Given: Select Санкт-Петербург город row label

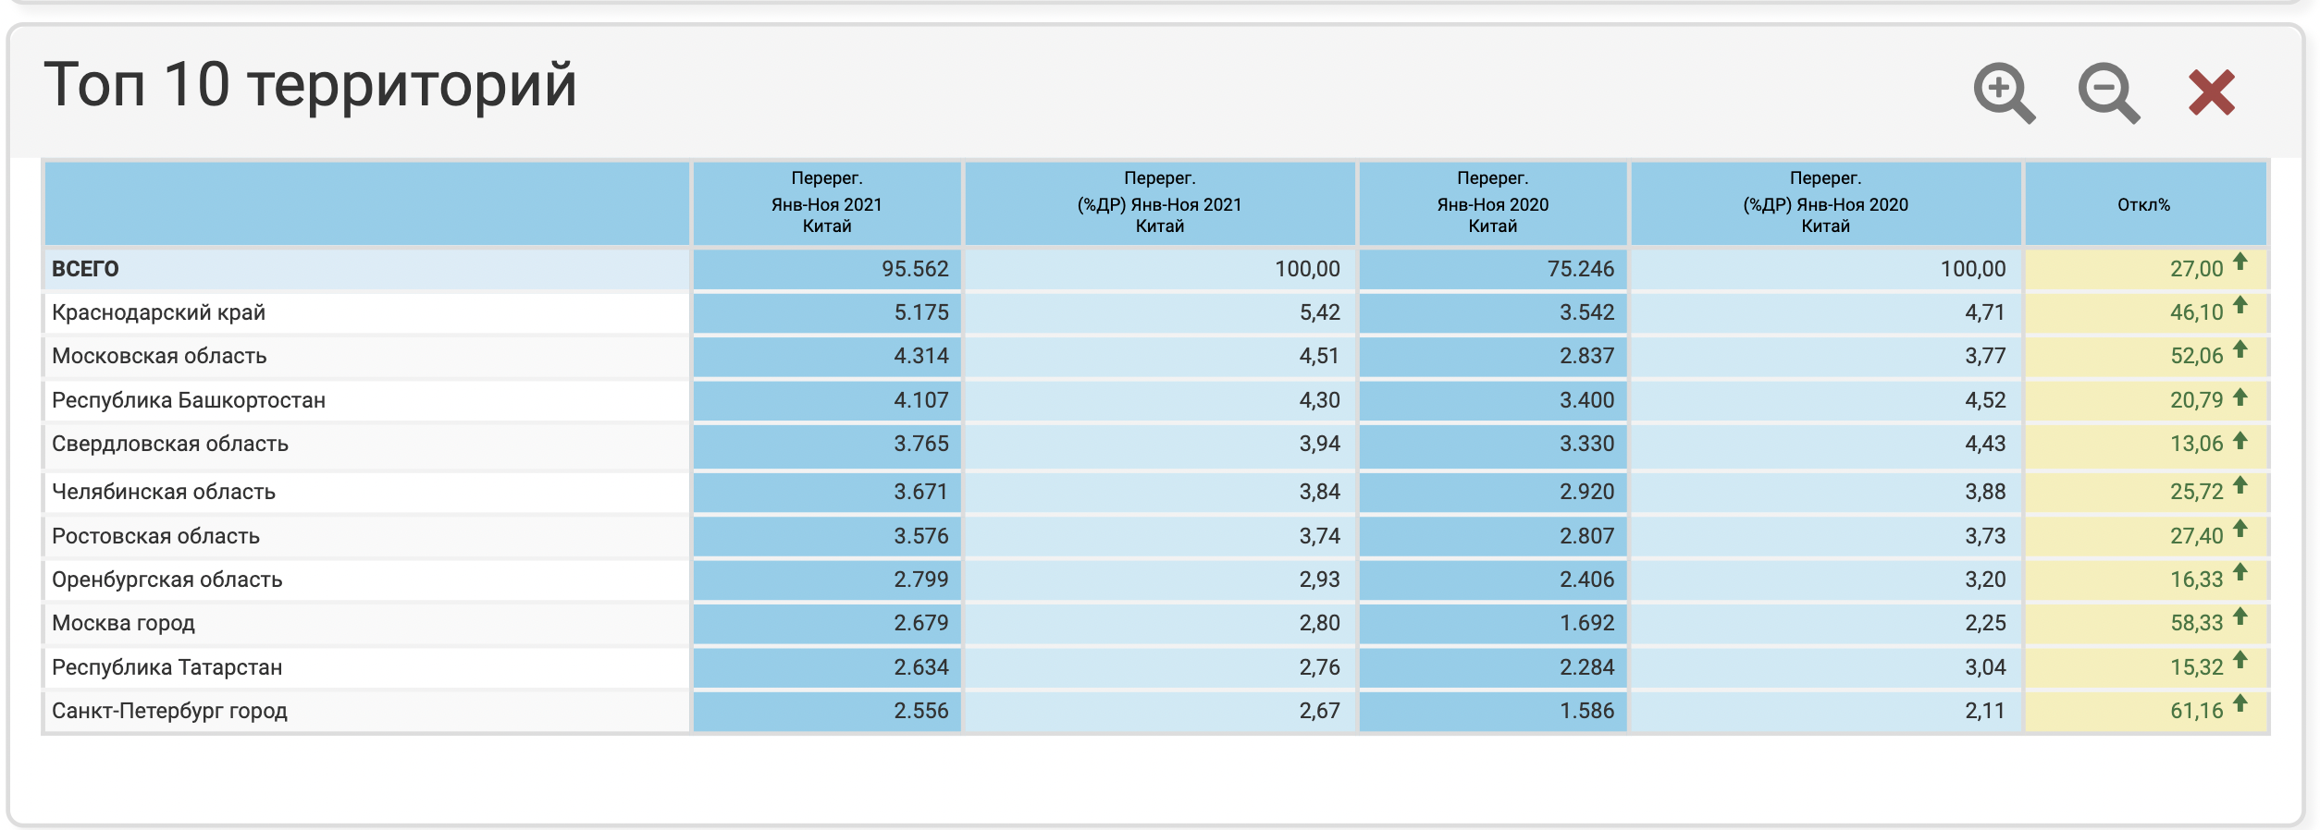Looking at the screenshot, I should point(169,711).
